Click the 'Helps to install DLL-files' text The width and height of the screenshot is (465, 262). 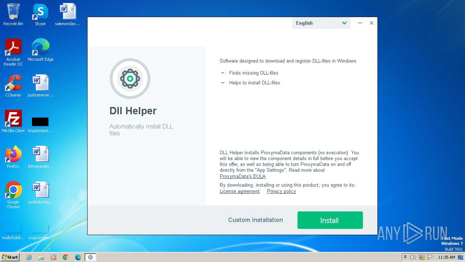coord(255,83)
